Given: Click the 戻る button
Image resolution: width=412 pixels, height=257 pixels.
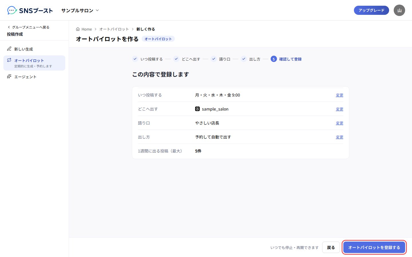Looking at the screenshot, I should click(331, 247).
